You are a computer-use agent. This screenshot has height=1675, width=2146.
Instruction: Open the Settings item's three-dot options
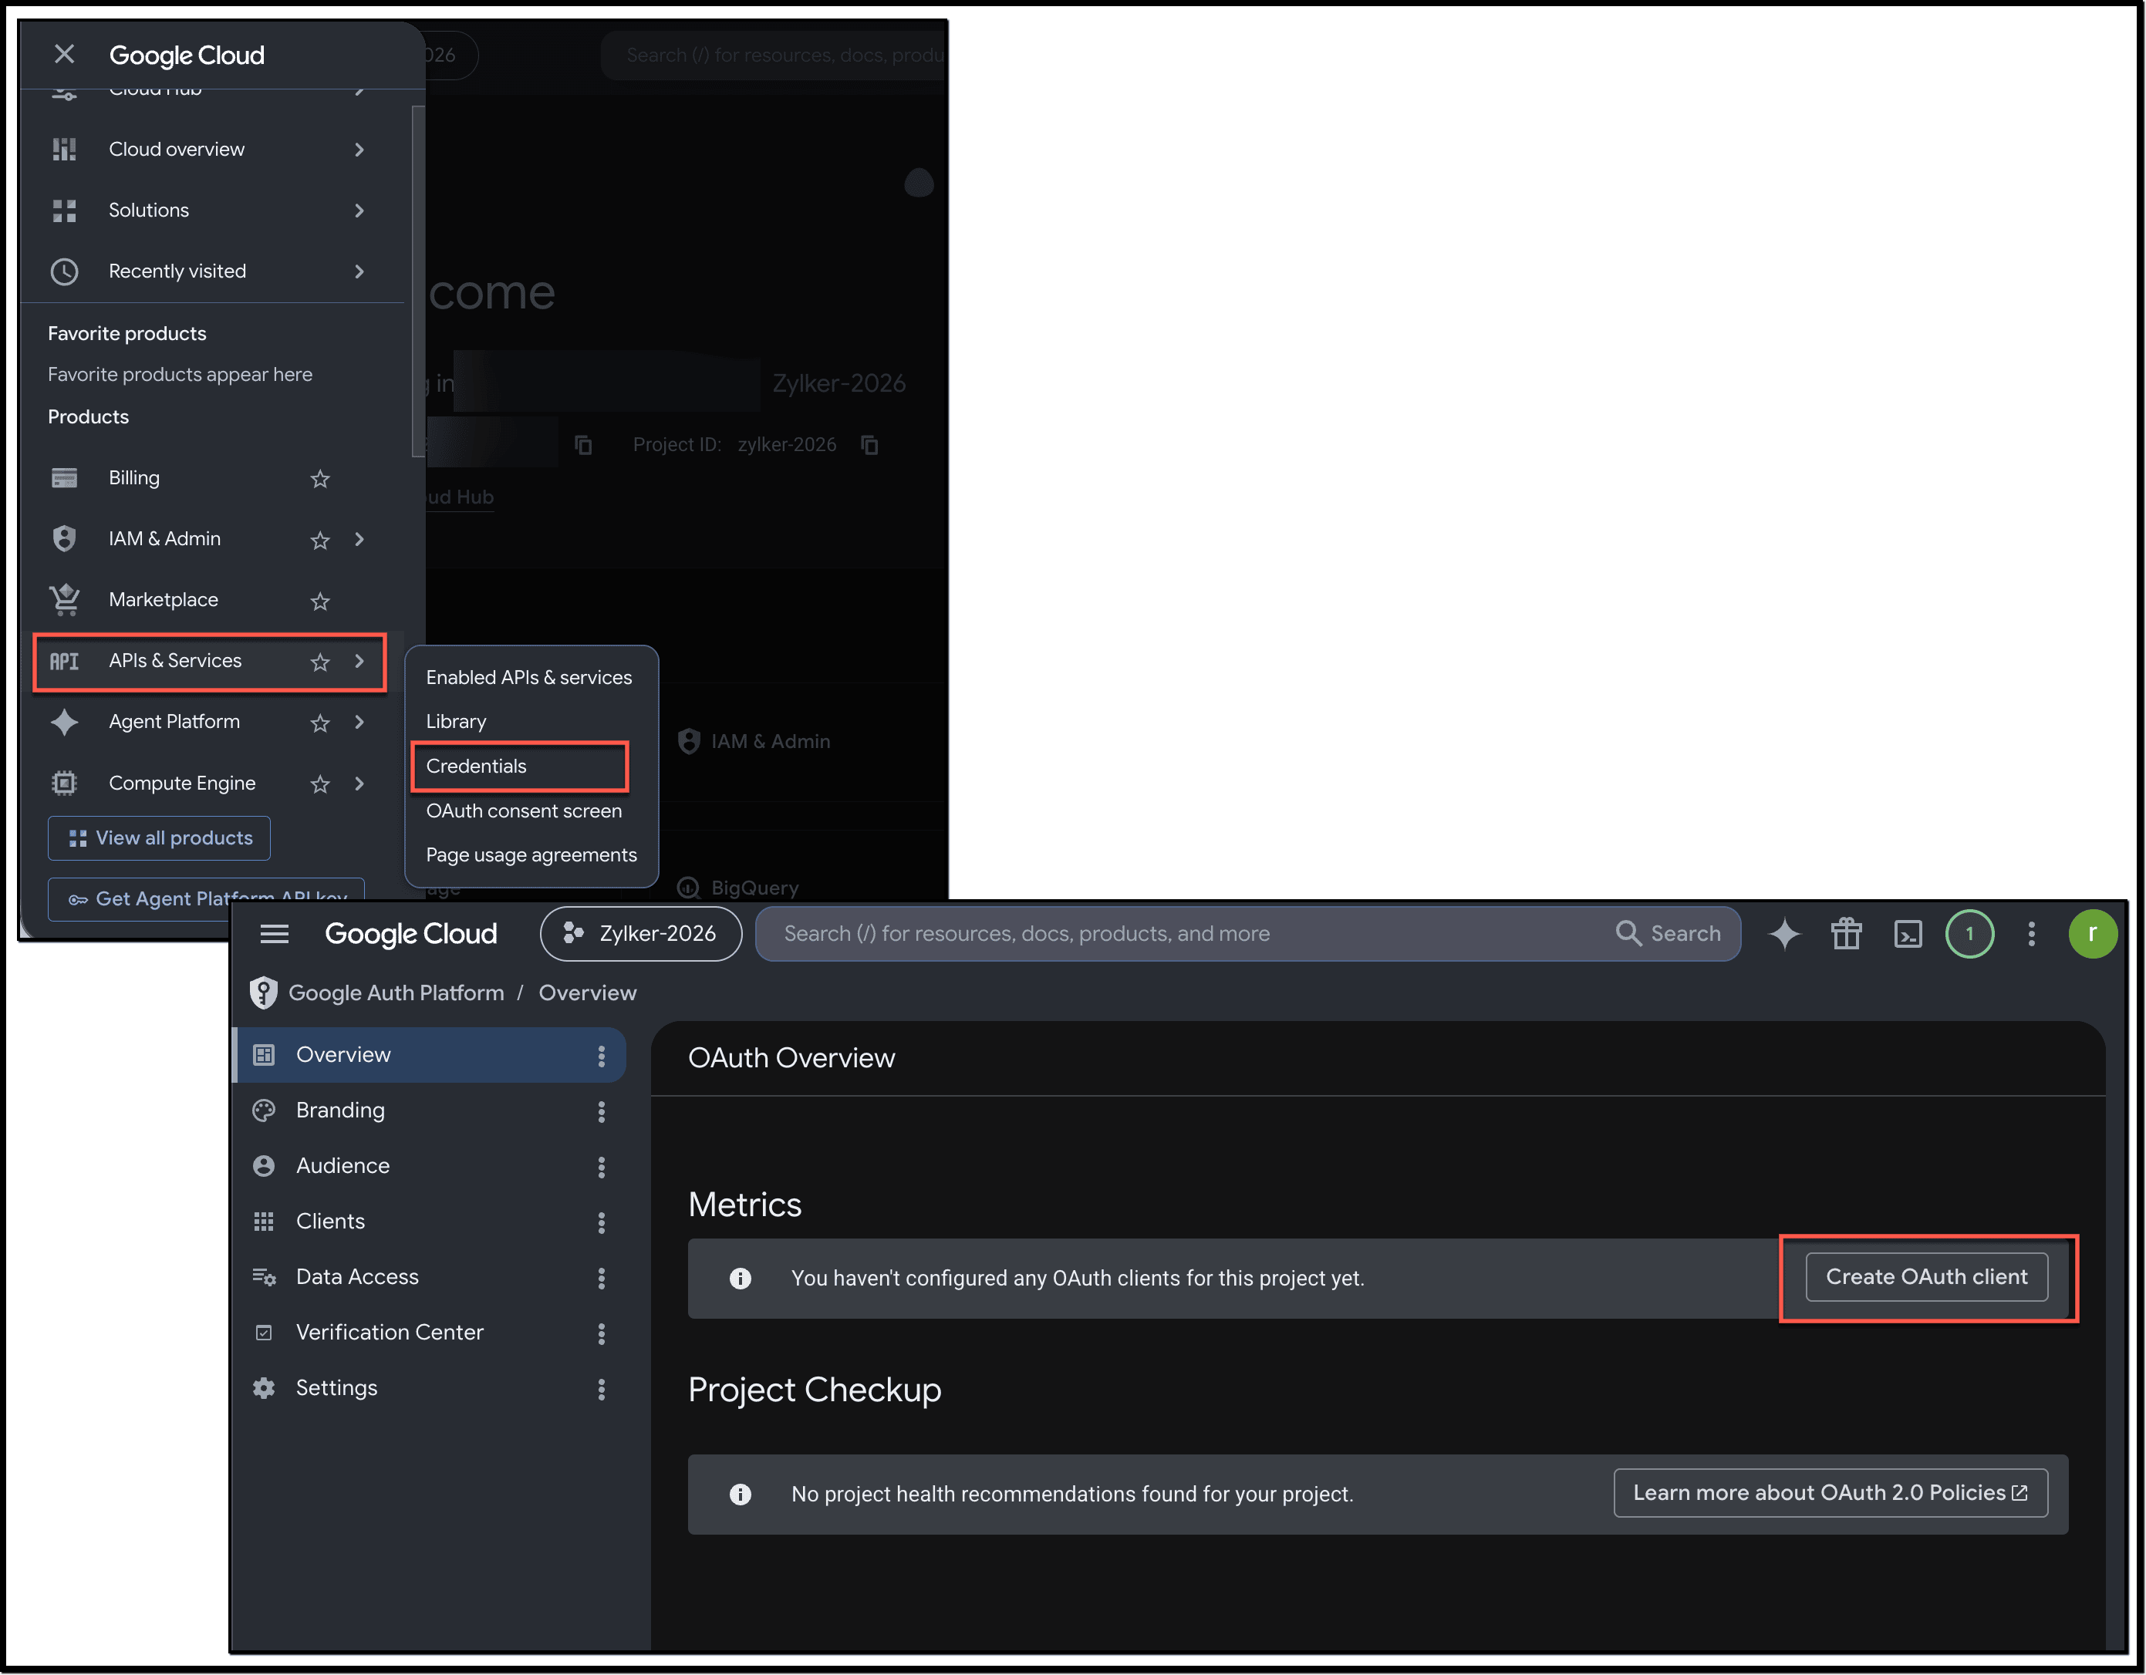point(602,1389)
